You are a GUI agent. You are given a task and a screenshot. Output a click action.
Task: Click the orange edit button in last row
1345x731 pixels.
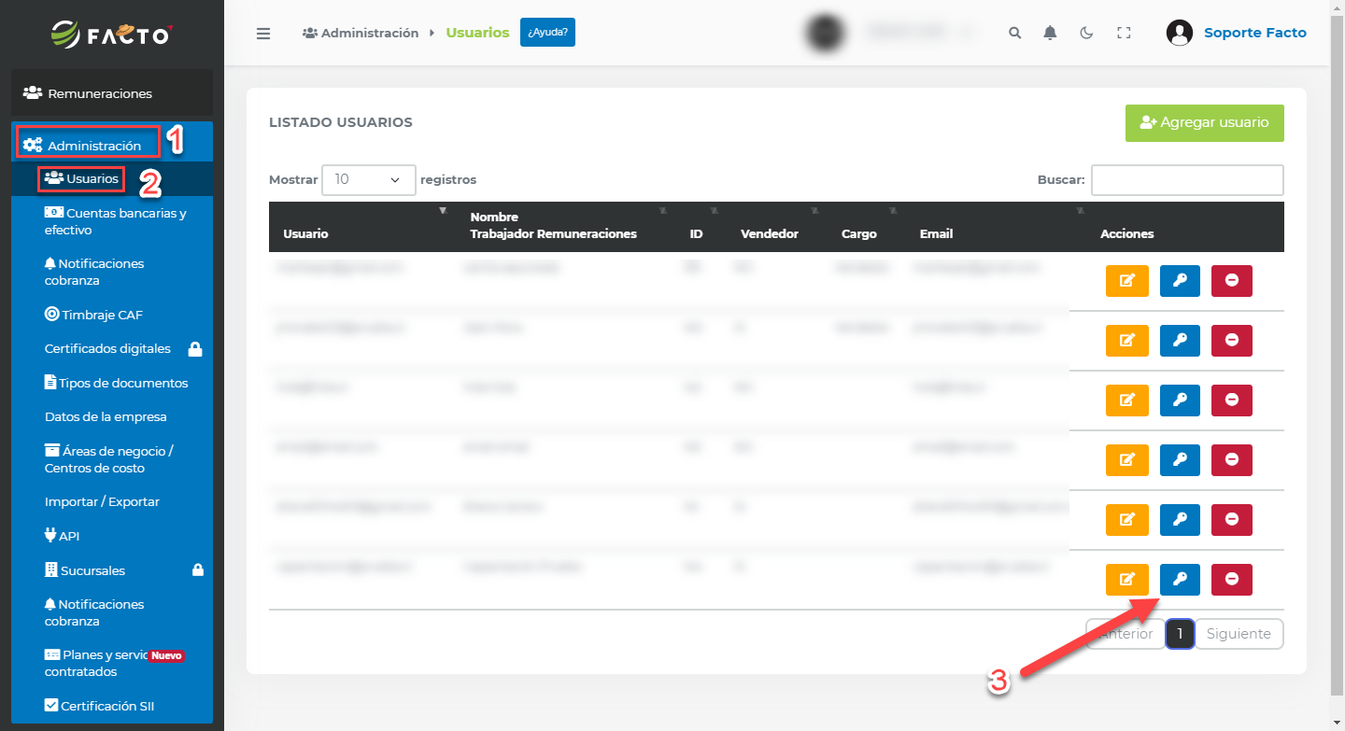(1127, 580)
